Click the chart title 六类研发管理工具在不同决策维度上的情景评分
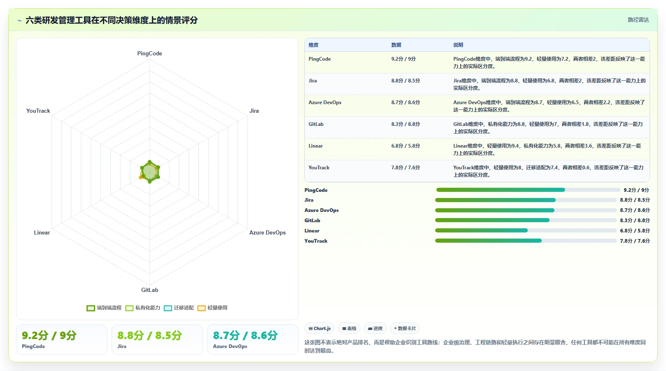This screenshot has height=371, width=666. coord(112,20)
